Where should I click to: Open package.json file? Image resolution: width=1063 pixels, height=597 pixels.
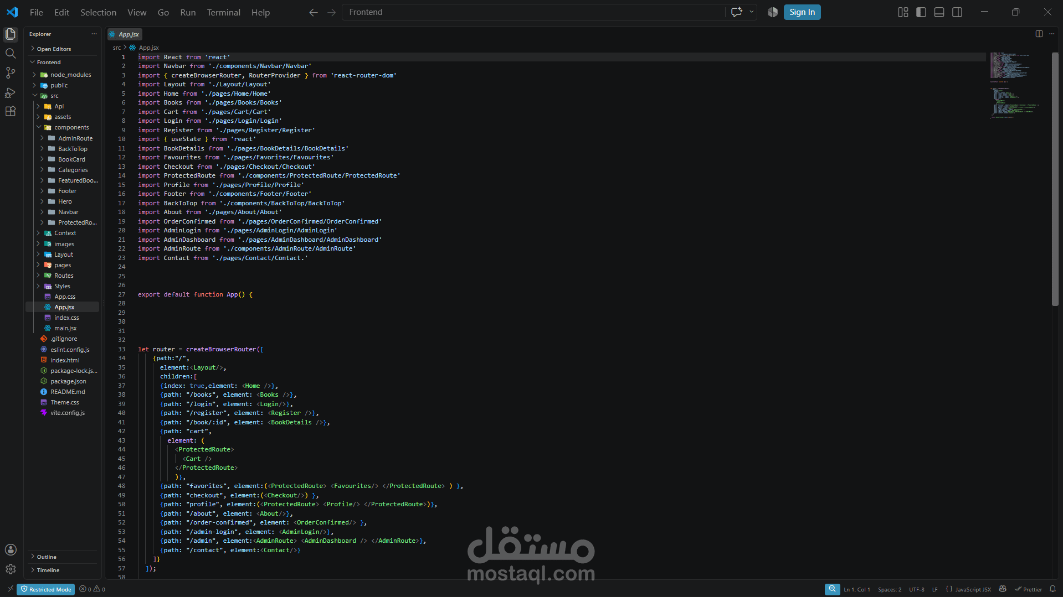[68, 381]
